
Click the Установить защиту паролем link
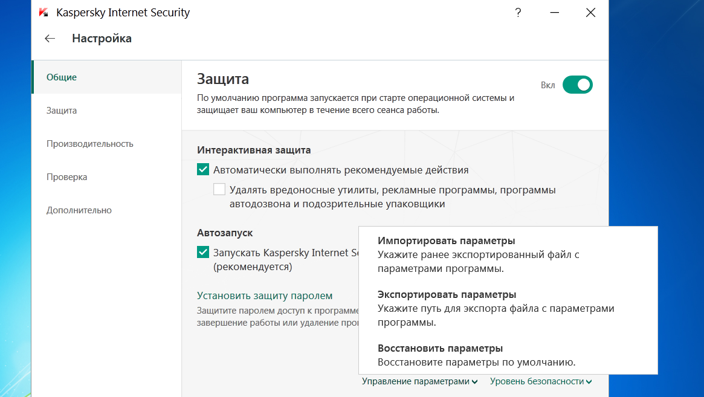tap(265, 295)
